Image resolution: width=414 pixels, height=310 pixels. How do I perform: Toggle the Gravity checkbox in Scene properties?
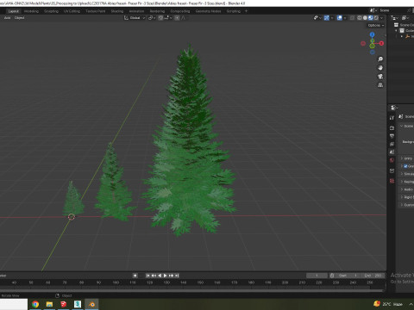pyautogui.click(x=405, y=166)
